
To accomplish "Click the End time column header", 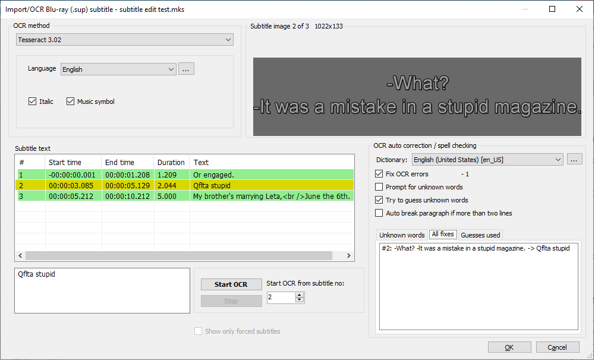I will point(127,162).
